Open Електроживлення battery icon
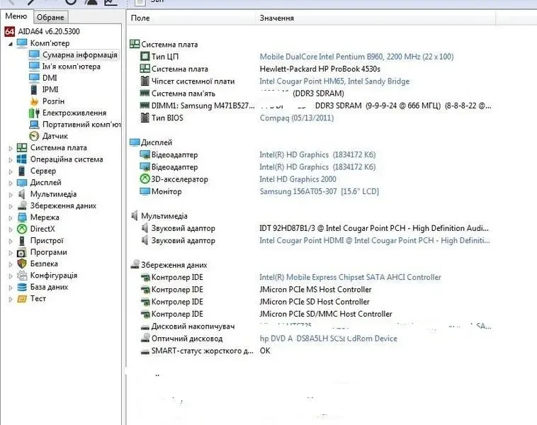 [x=34, y=113]
